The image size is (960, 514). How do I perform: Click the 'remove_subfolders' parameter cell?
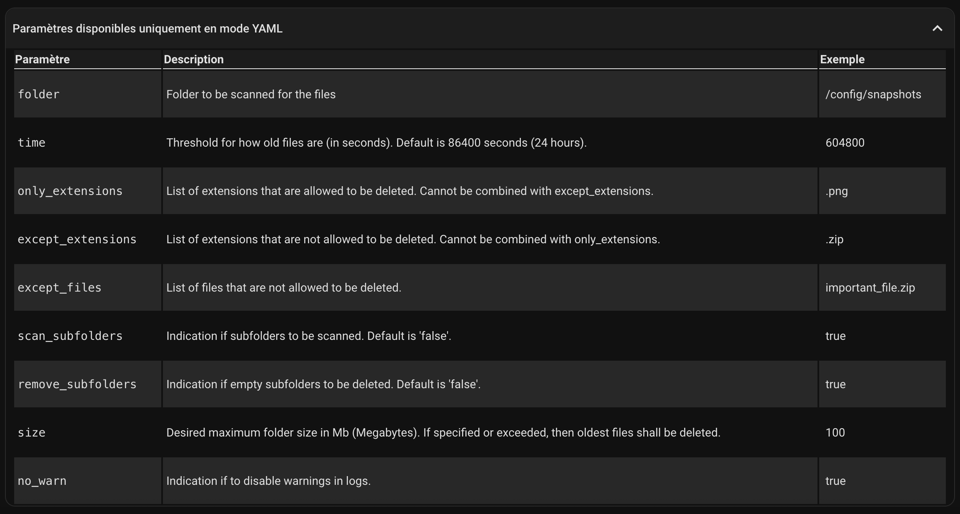(x=87, y=384)
